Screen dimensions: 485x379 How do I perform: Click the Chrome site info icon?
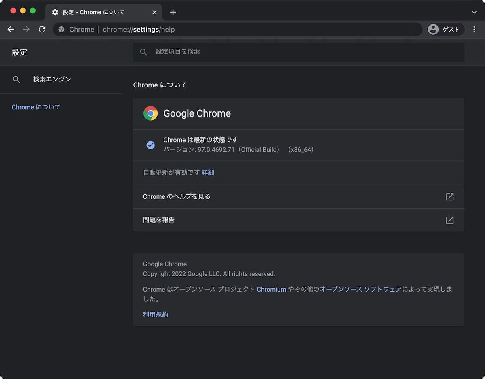click(x=61, y=29)
